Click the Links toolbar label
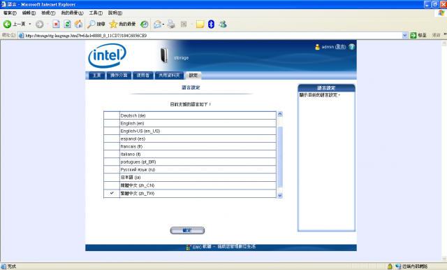 coord(436,35)
